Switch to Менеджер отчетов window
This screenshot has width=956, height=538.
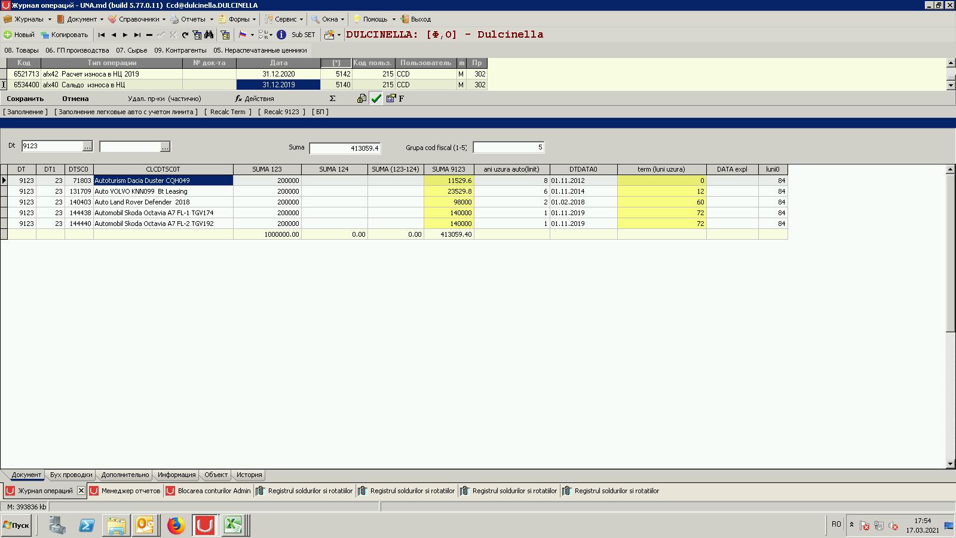tap(125, 491)
